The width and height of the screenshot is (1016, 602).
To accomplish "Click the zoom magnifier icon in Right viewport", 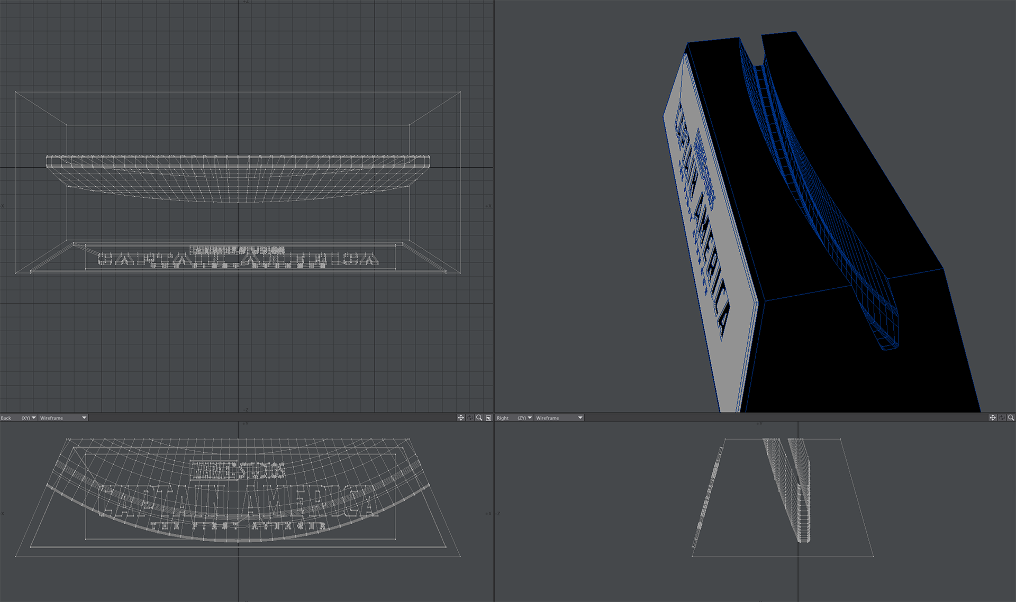I will 1011,418.
